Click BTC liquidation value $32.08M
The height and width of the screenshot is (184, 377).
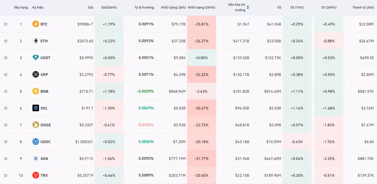[367, 24]
